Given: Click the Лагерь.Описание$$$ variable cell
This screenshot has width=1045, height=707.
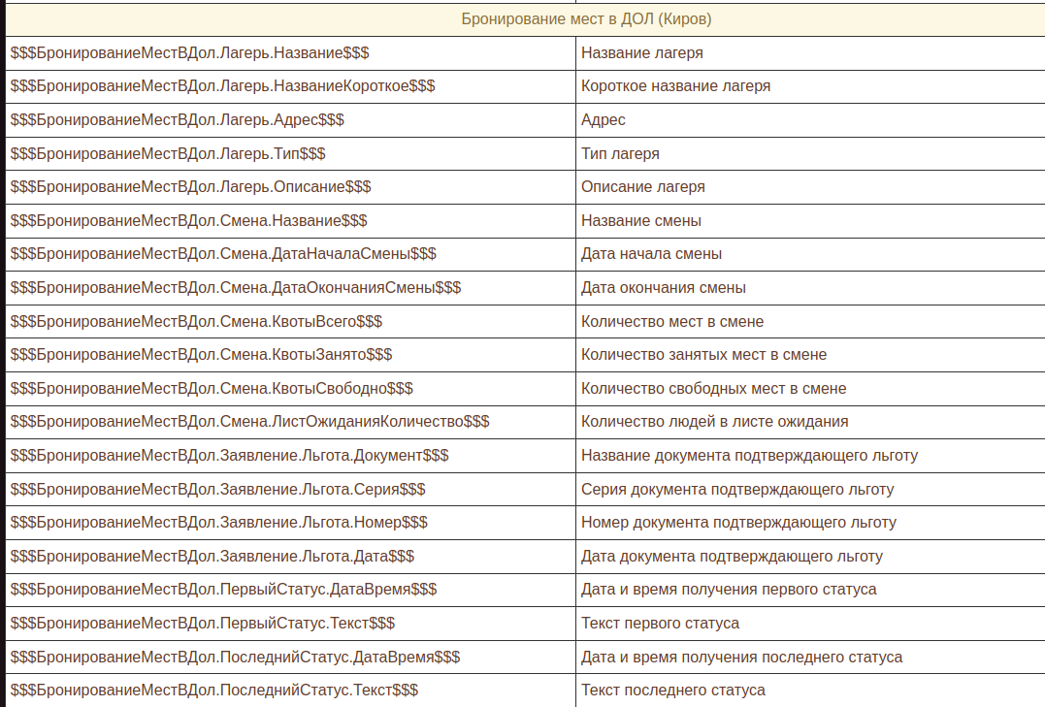Looking at the screenshot, I should [190, 187].
